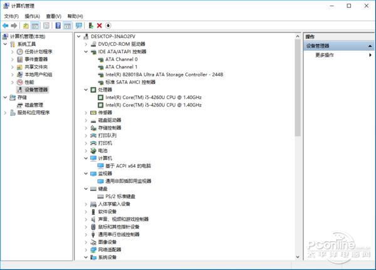Select 标准 SATA AHCI 控制器 device

click(x=130, y=82)
